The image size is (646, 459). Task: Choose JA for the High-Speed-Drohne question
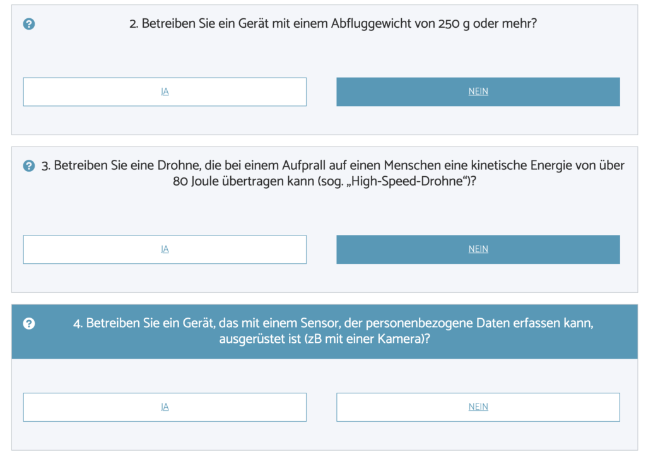coord(165,249)
